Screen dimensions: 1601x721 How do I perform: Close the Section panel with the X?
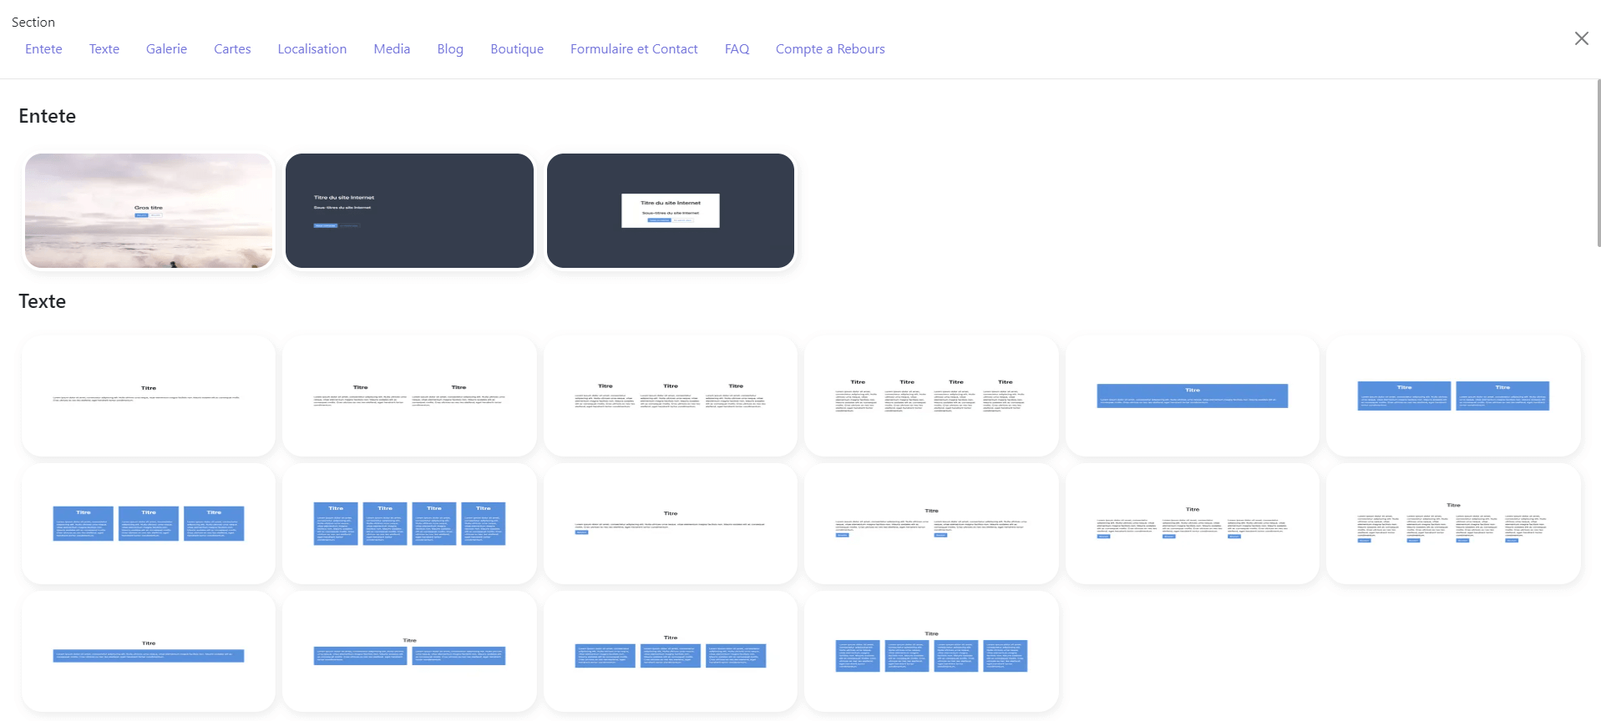pyautogui.click(x=1581, y=38)
